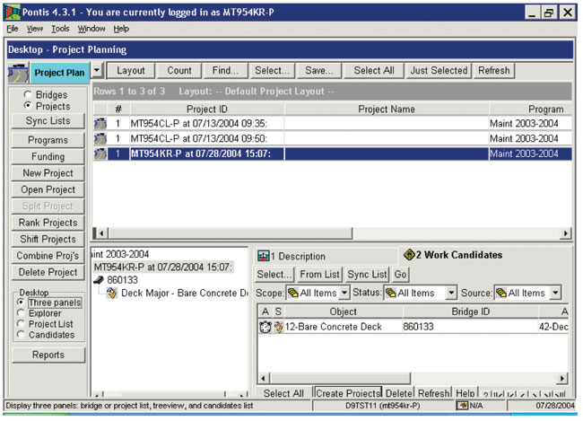This screenshot has width=583, height=421.
Task: Select the bridge 860133 tree node icon
Action: click(100, 280)
